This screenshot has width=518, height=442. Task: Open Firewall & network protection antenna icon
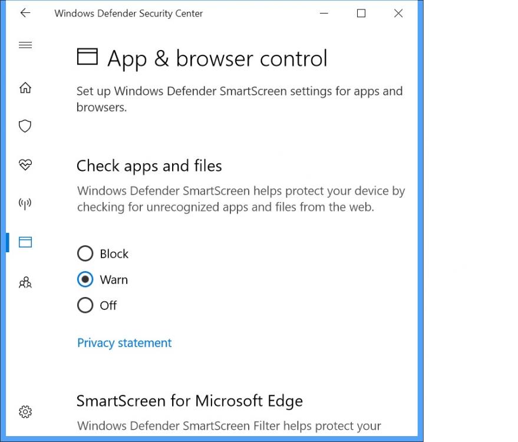pyautogui.click(x=25, y=204)
